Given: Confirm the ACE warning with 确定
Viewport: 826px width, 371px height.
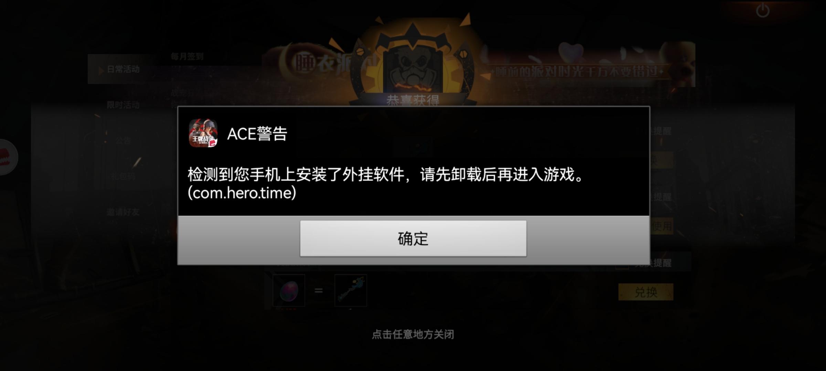Looking at the screenshot, I should coord(413,238).
